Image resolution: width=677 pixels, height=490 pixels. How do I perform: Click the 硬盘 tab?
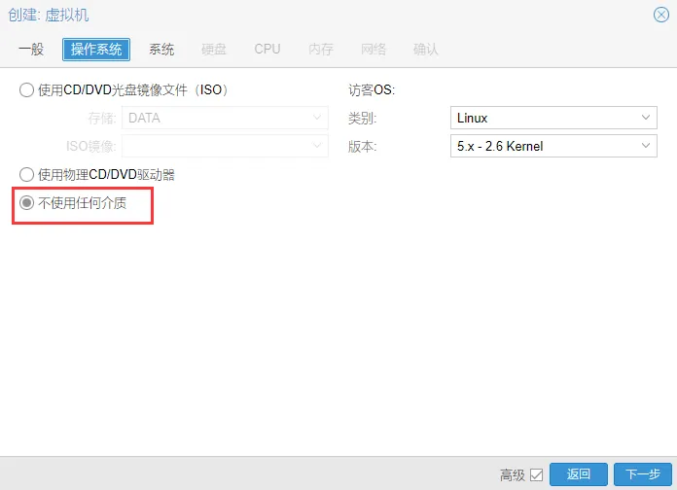(x=214, y=50)
